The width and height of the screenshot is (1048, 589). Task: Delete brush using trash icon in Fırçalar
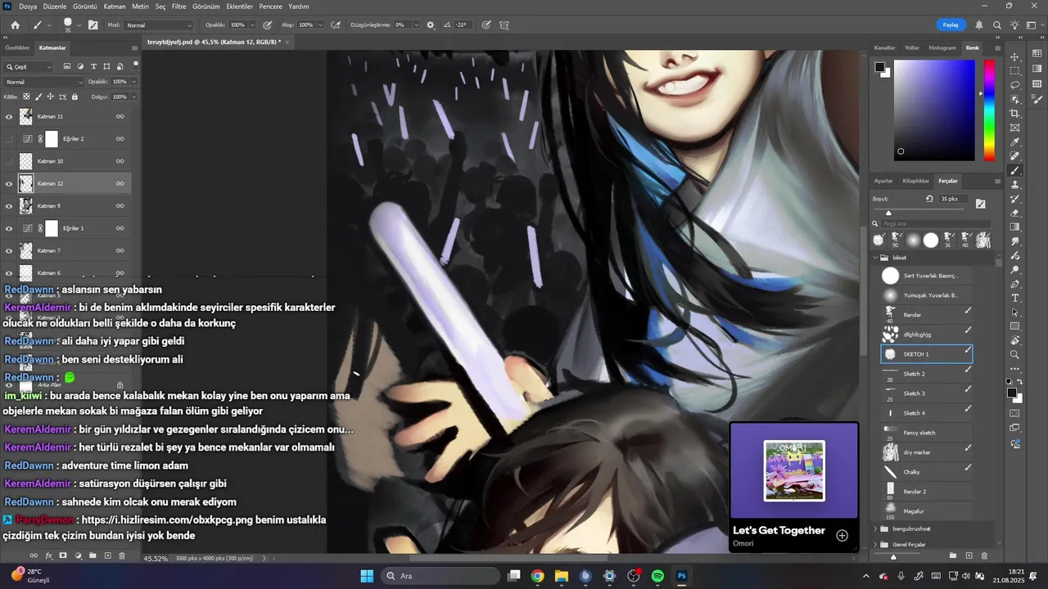(984, 555)
